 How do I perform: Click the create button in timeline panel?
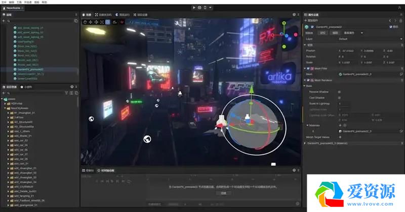point(223,193)
